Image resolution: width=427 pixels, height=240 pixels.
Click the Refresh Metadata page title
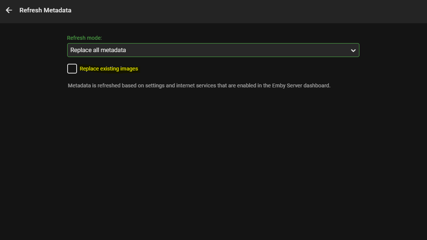point(45,10)
